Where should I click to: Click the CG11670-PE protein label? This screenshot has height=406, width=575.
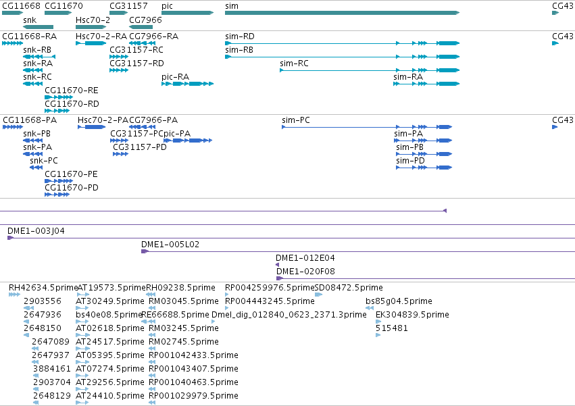pyautogui.click(x=71, y=174)
